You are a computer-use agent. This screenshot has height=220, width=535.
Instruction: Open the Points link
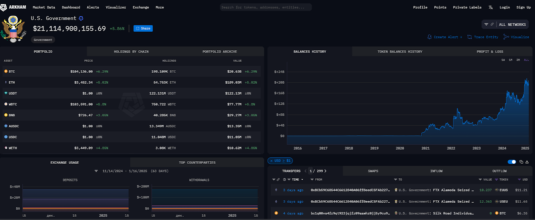click(x=440, y=7)
